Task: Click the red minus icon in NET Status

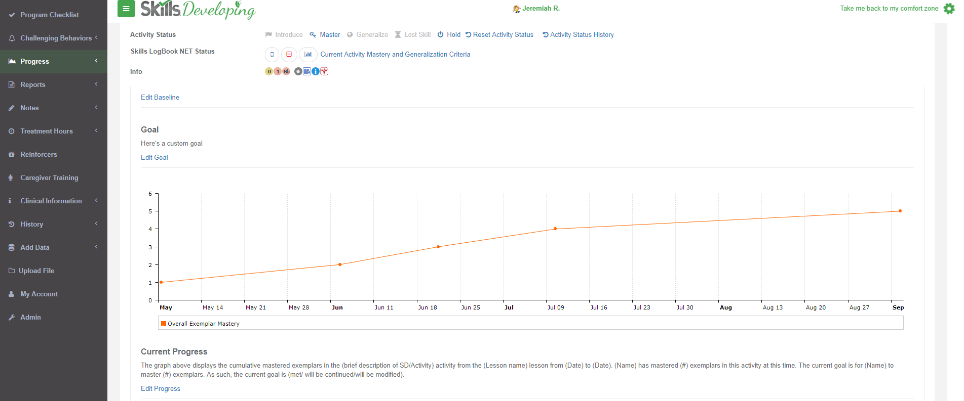Action: tap(289, 55)
